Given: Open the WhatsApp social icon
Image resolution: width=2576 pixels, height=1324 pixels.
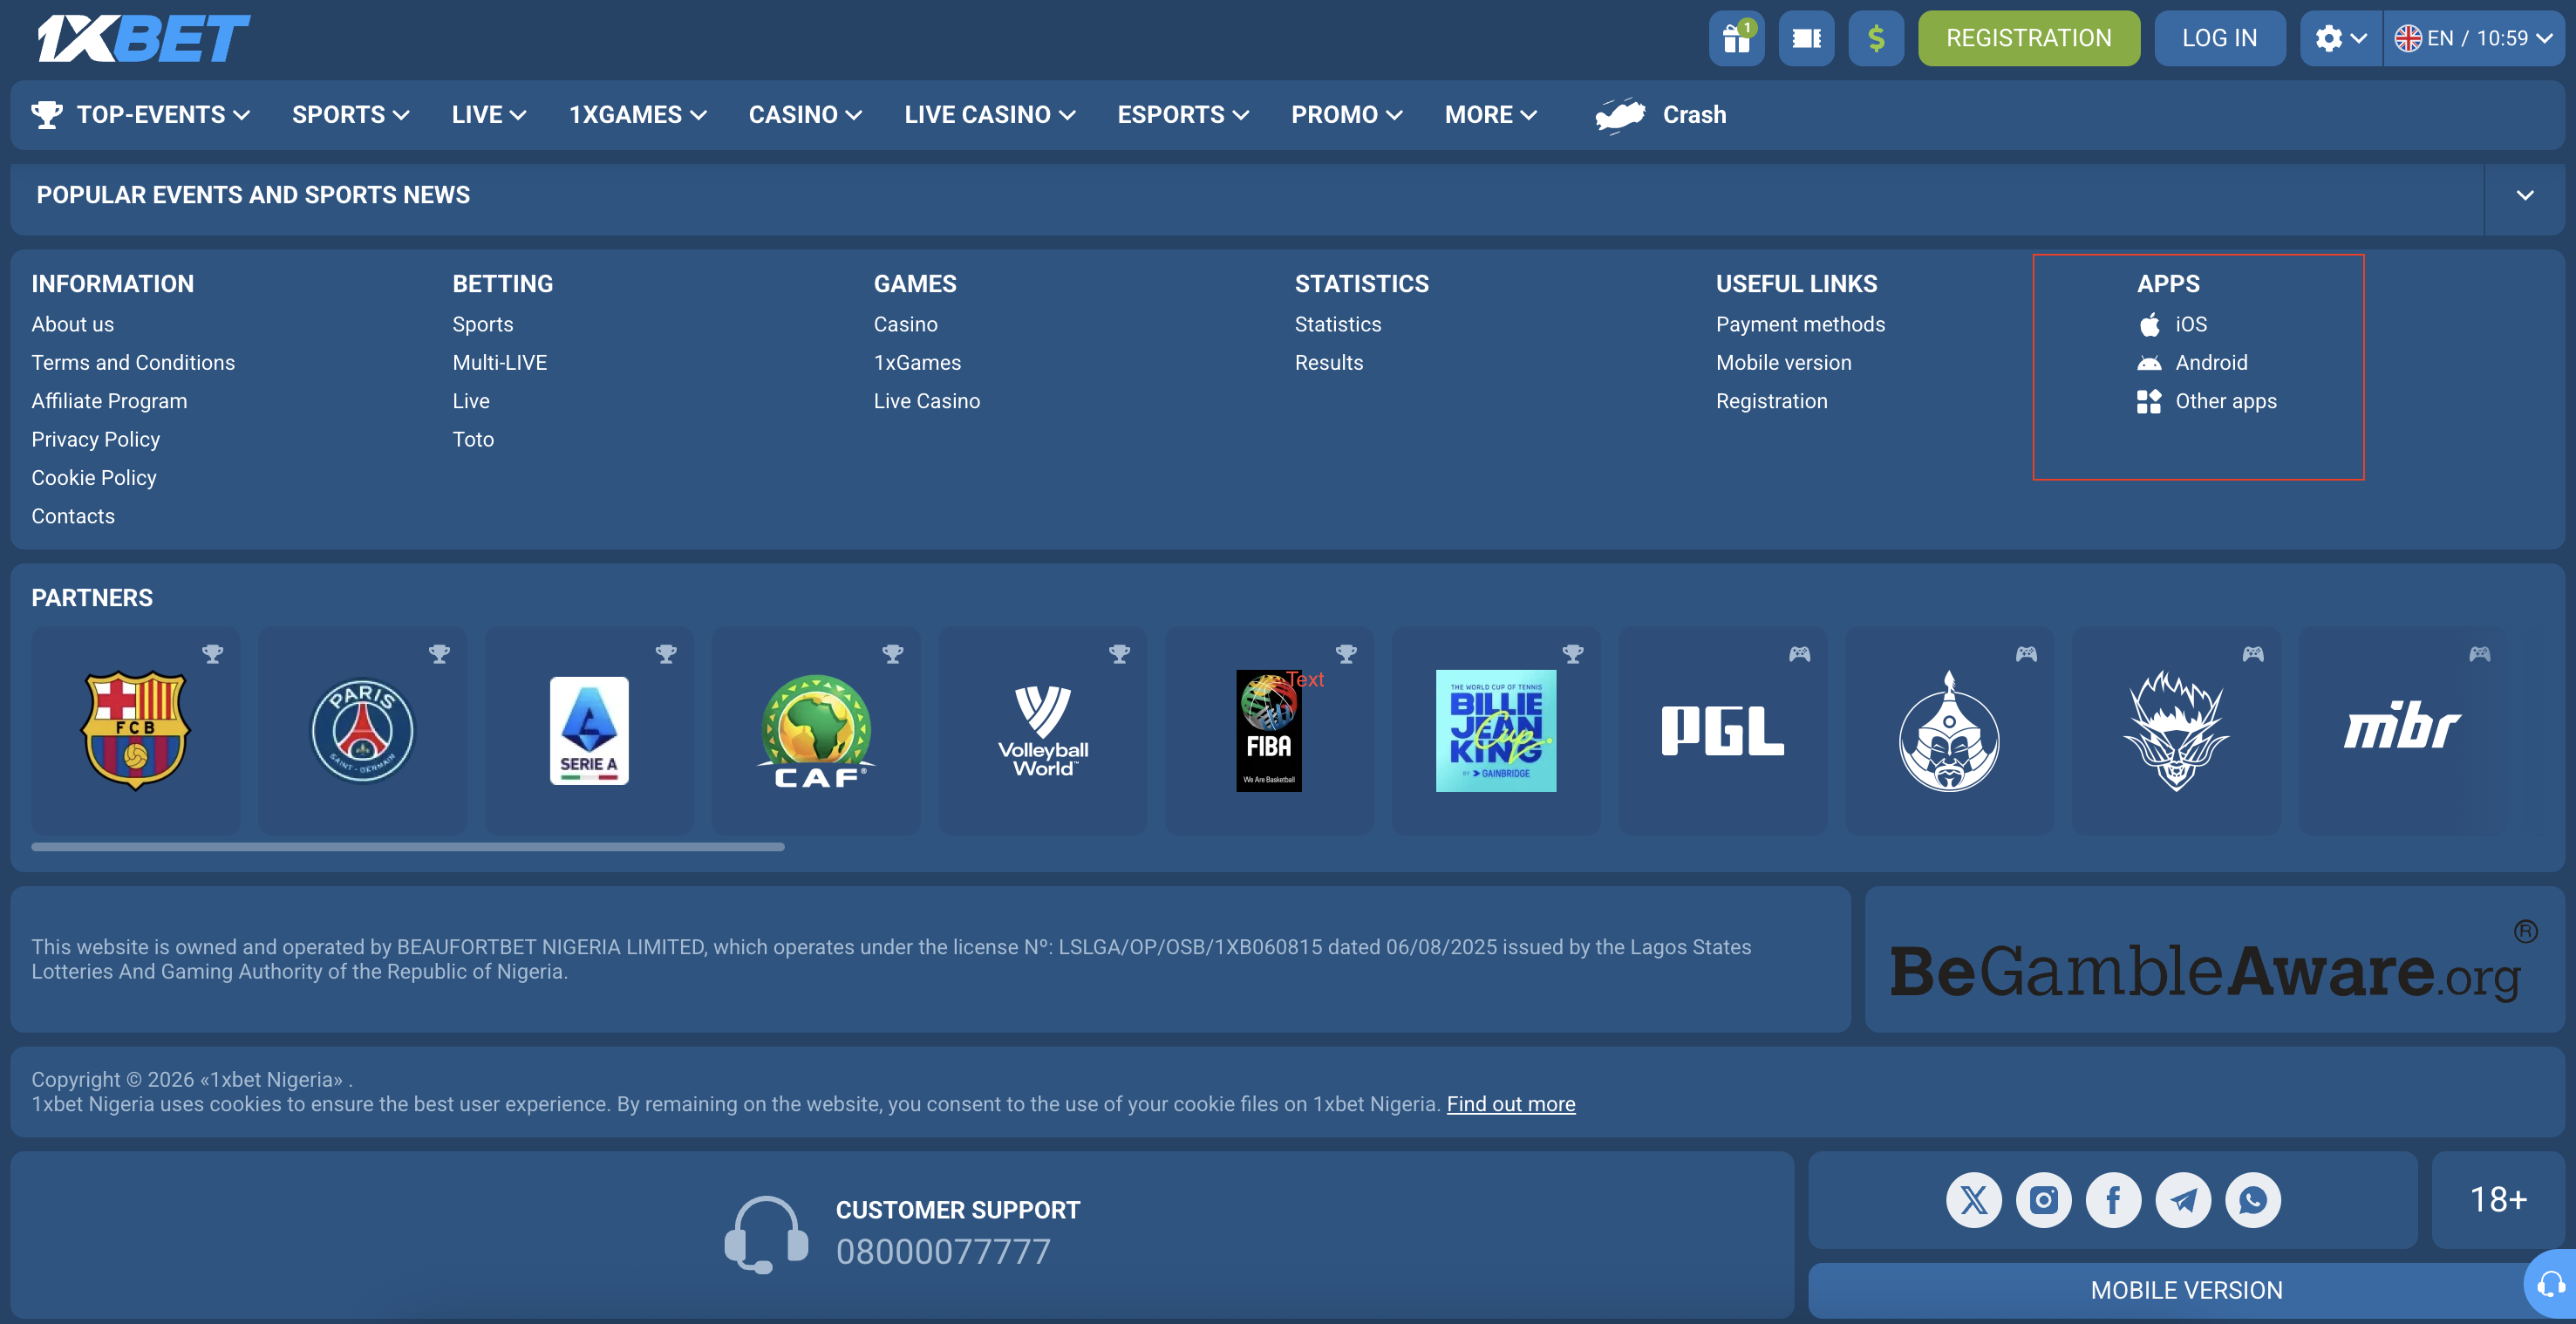Looking at the screenshot, I should [2253, 1199].
